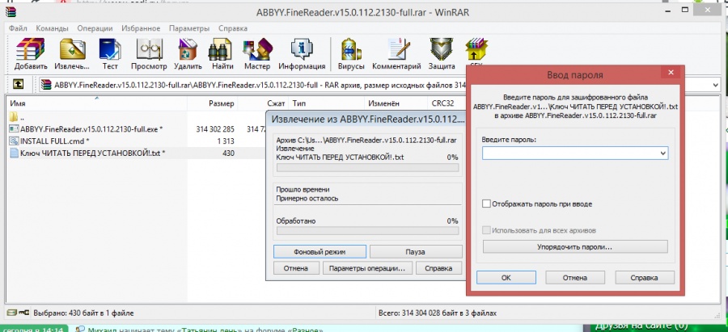This screenshot has width=728, height=332.
Task: Click Отмена in the password dialog
Action: [x=575, y=278]
